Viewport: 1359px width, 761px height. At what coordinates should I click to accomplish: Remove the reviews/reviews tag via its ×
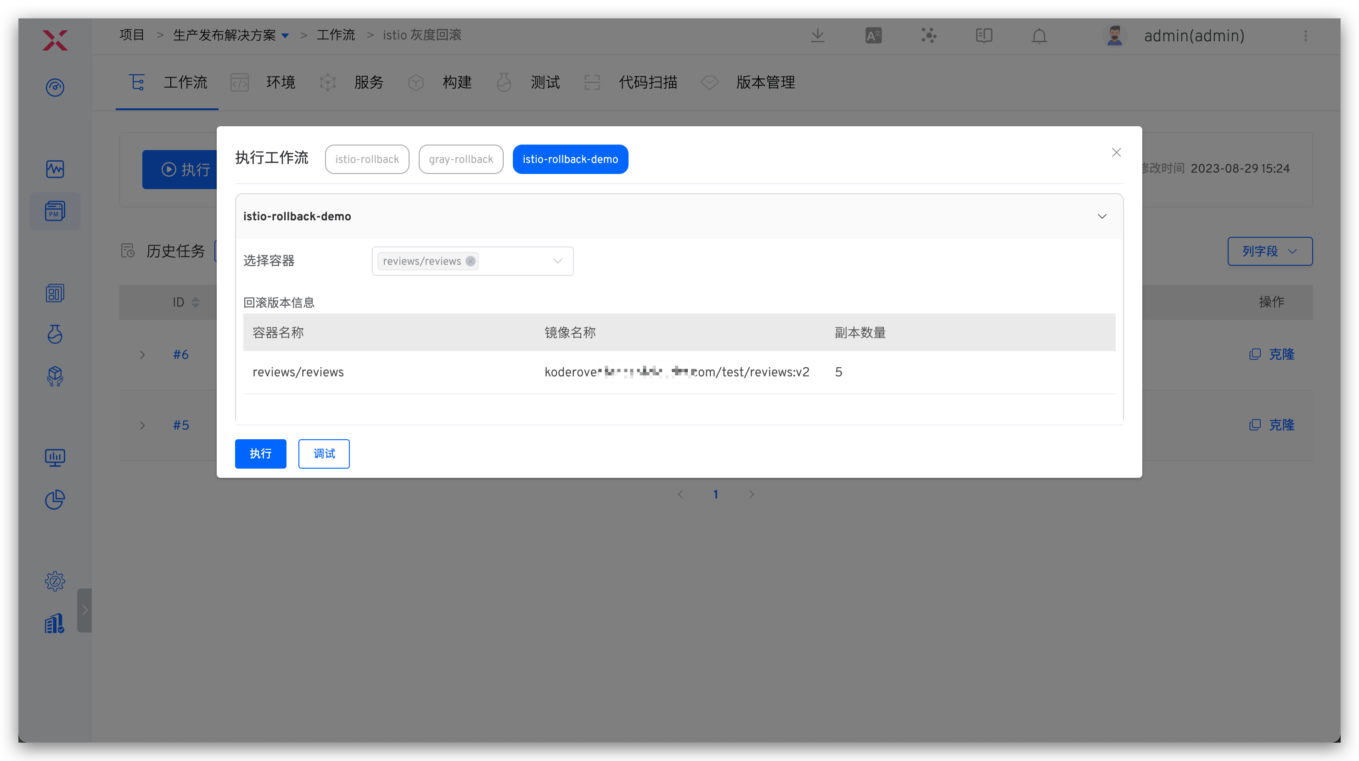(470, 261)
